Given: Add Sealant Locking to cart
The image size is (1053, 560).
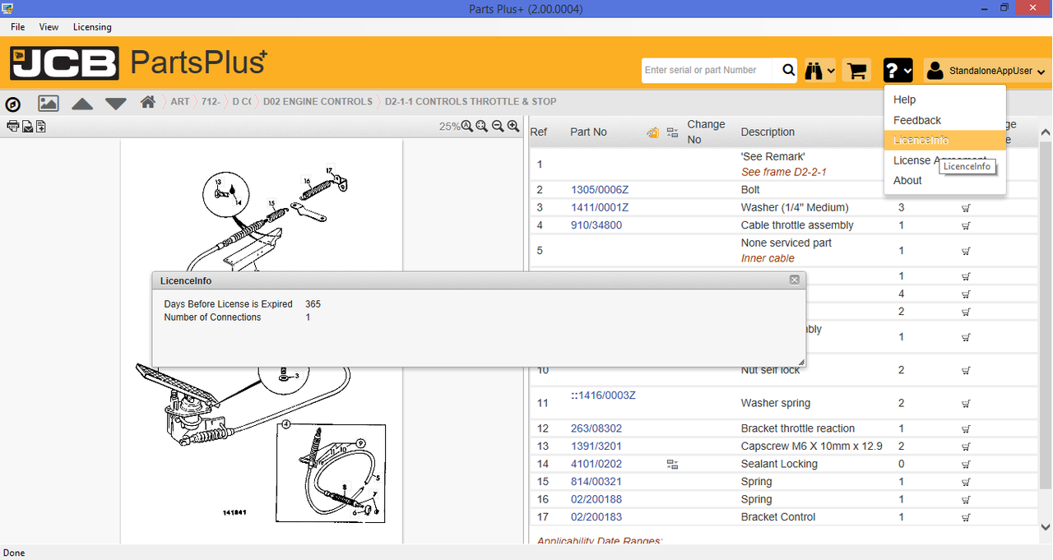Looking at the screenshot, I should (x=966, y=465).
